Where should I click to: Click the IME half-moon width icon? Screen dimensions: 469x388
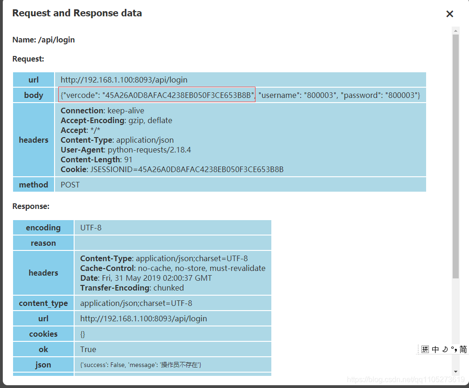(x=445, y=349)
